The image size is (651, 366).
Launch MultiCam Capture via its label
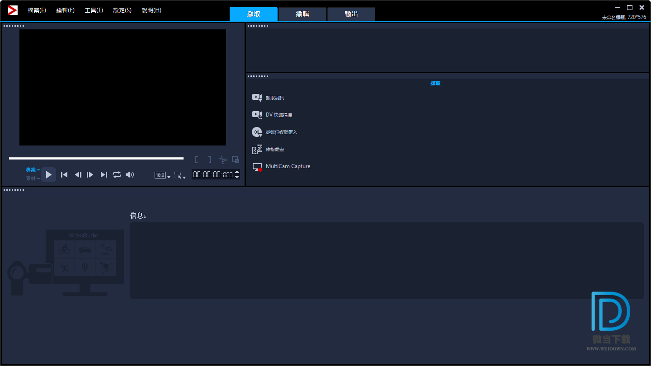[x=288, y=166]
